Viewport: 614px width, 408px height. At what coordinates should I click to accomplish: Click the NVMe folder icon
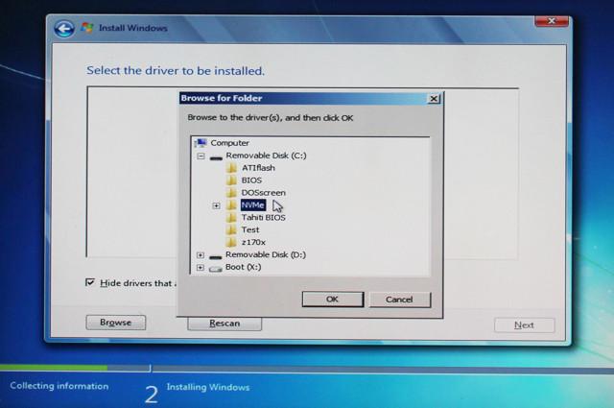pos(231,205)
